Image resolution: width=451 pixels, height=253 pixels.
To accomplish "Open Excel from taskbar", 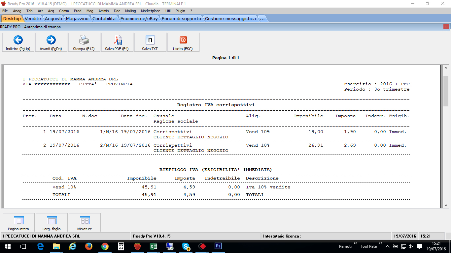I will (154, 246).
